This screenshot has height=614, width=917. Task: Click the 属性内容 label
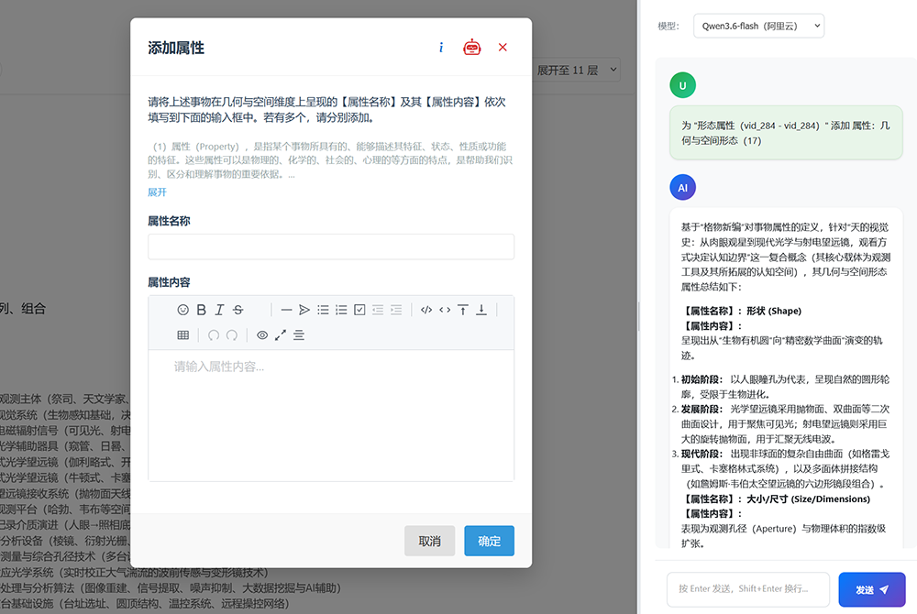click(169, 283)
